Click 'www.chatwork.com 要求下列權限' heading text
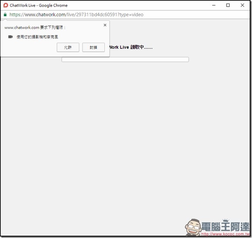Viewport: 252px width, 238px height. [x=35, y=27]
